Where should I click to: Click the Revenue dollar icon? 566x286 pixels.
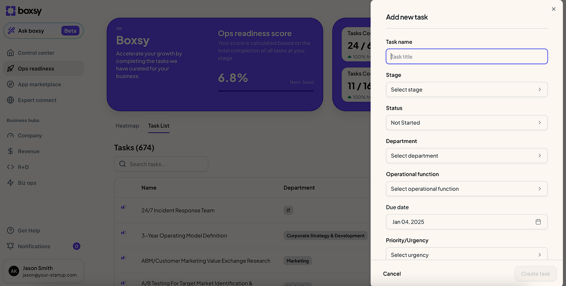point(10,151)
